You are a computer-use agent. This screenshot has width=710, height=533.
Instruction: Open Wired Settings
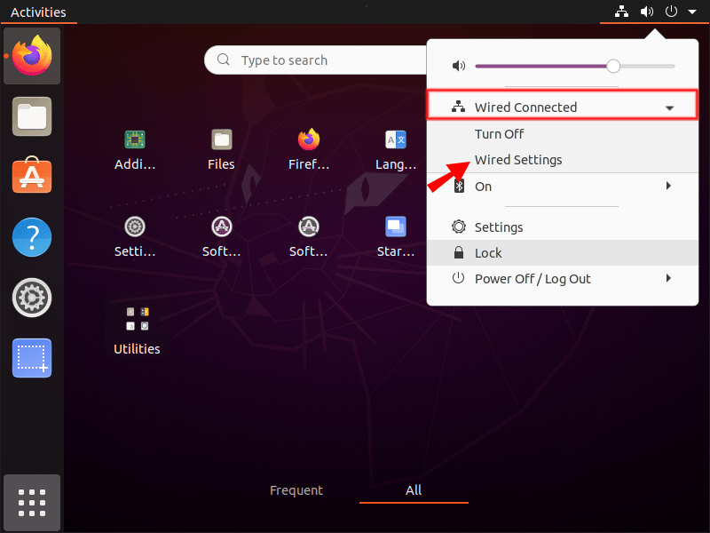[518, 160]
